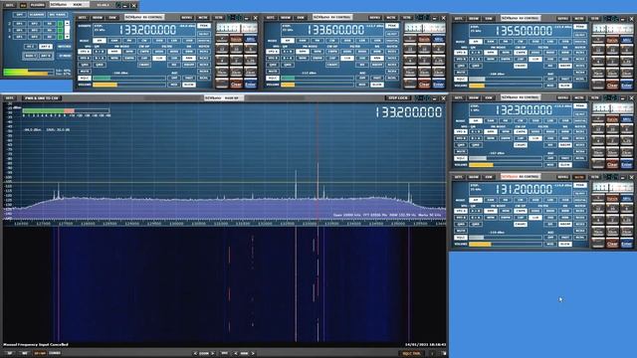Toggle the green indicator in VRX row 3
The width and height of the screenshot is (637, 358).
tap(60, 30)
